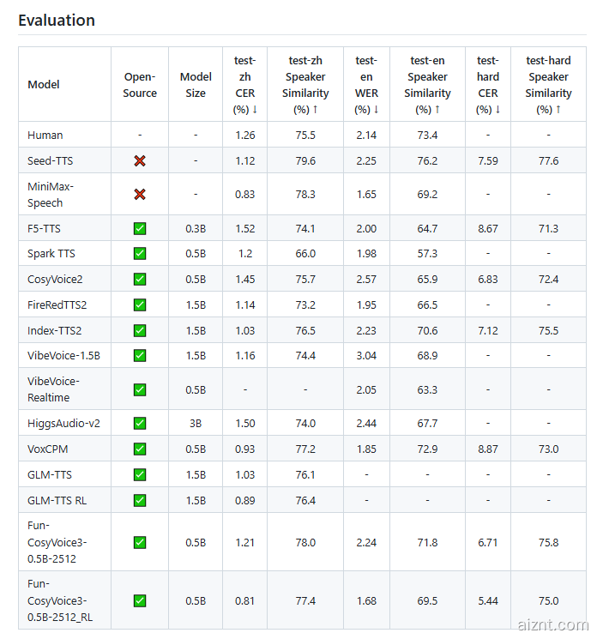Click the green check for VibeVoice-Realtime
This screenshot has width=597, height=639.
click(x=140, y=389)
